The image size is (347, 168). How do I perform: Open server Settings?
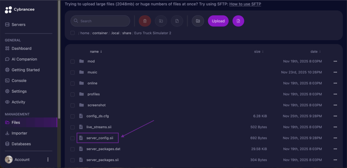point(16,91)
